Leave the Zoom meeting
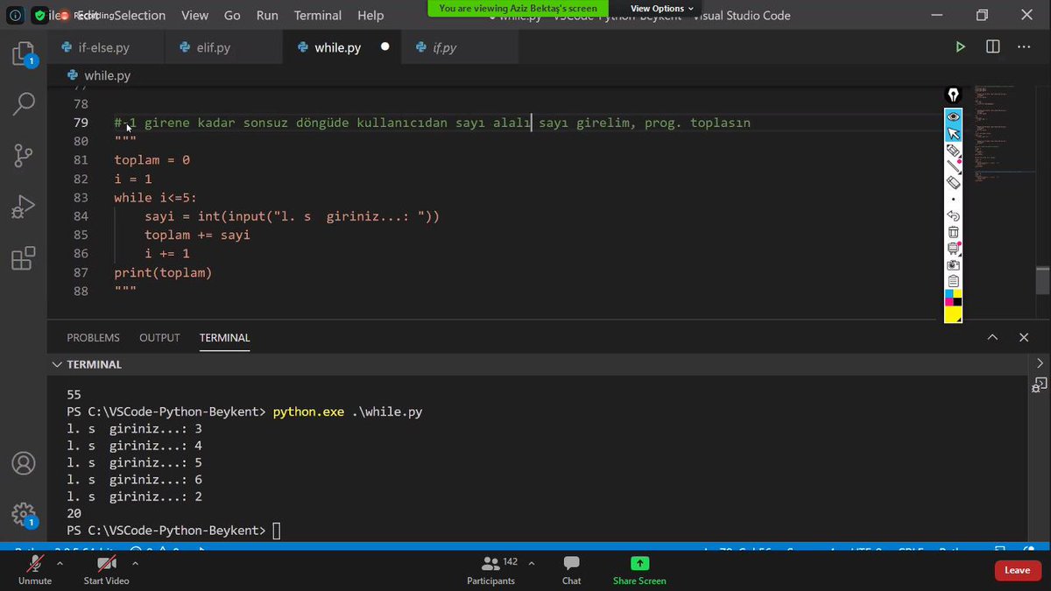 tap(1018, 570)
